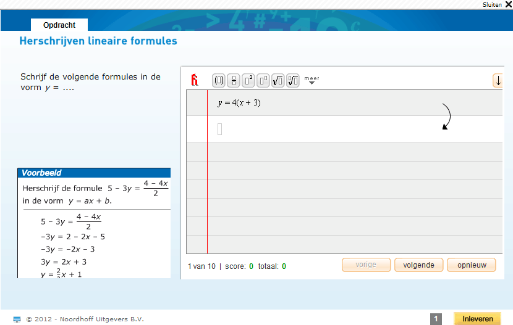Open the Opdracht tab
The height and width of the screenshot is (325, 513).
point(59,25)
